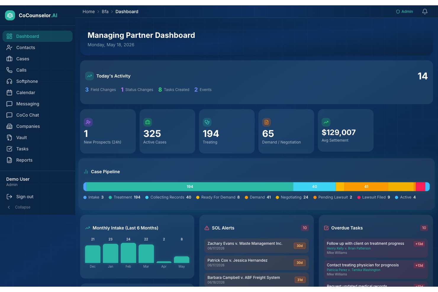Click the Active Cases briefcase icon
Screen dimensions: 438x292
tap(148, 122)
